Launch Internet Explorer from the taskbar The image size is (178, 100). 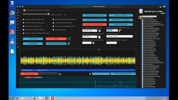tap(17, 98)
